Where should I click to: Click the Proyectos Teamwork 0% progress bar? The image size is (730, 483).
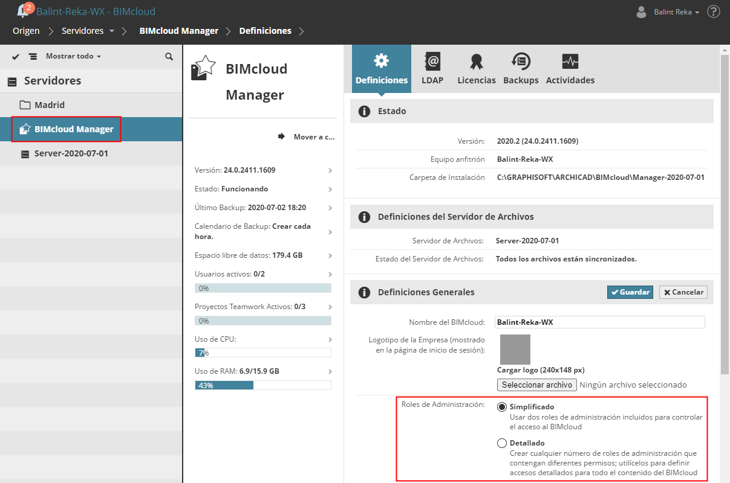(263, 321)
